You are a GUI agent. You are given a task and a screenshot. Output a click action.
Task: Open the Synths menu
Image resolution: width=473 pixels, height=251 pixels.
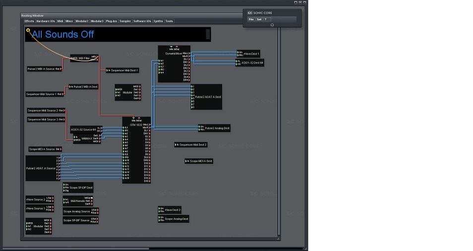(x=158, y=21)
